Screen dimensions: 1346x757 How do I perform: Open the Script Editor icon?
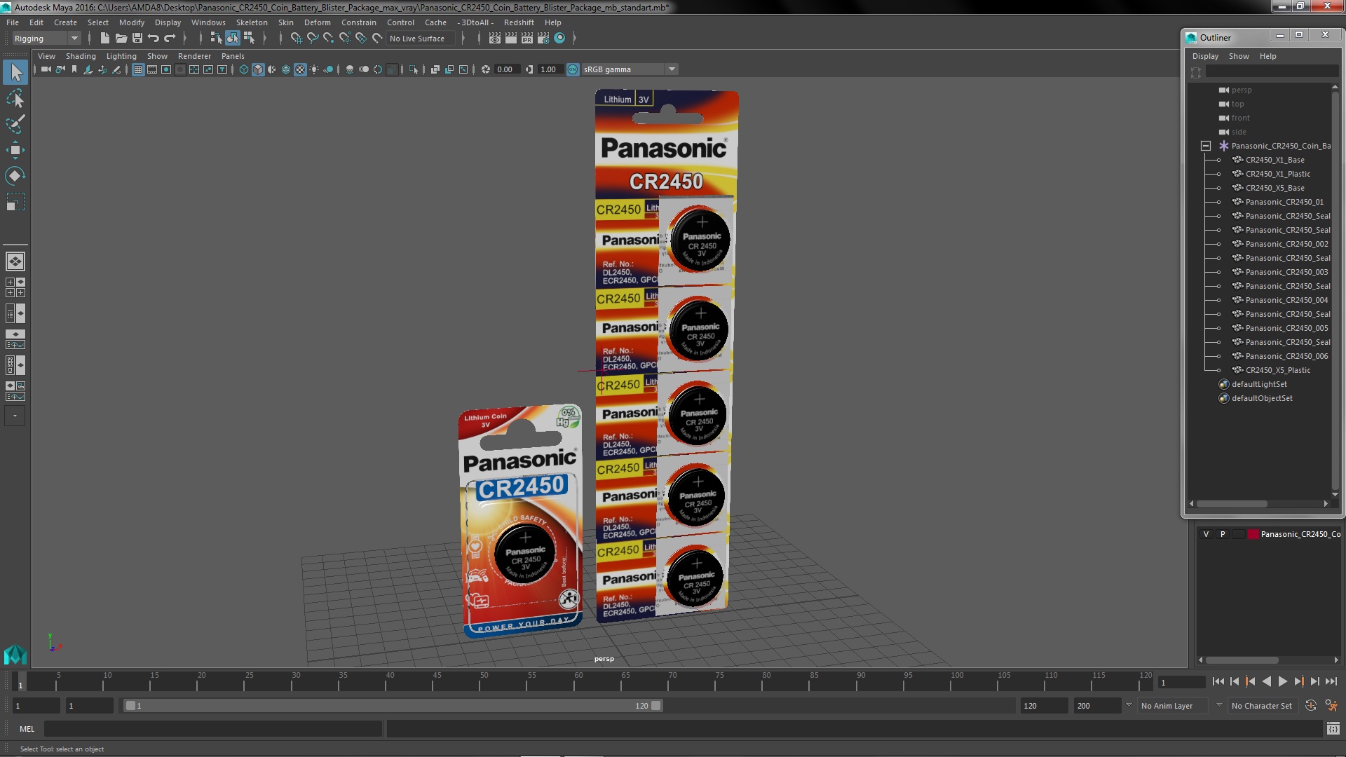pos(1333,729)
